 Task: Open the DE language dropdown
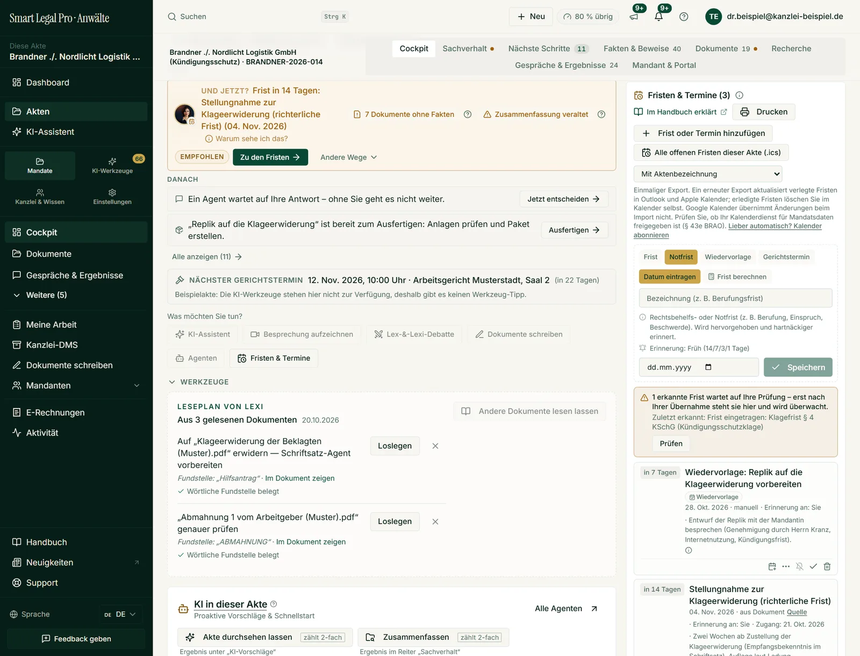tap(120, 614)
